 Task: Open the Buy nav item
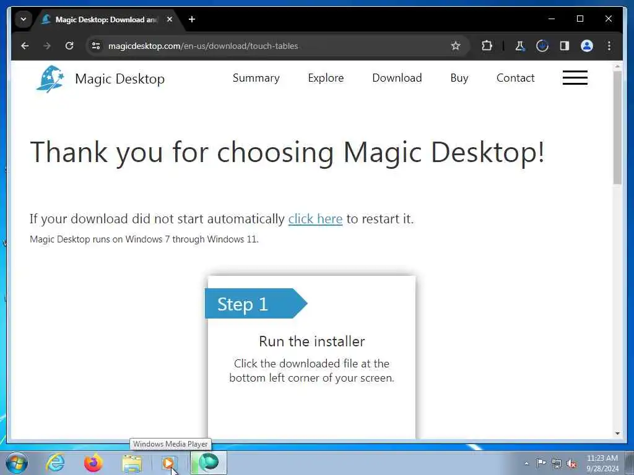459,78
